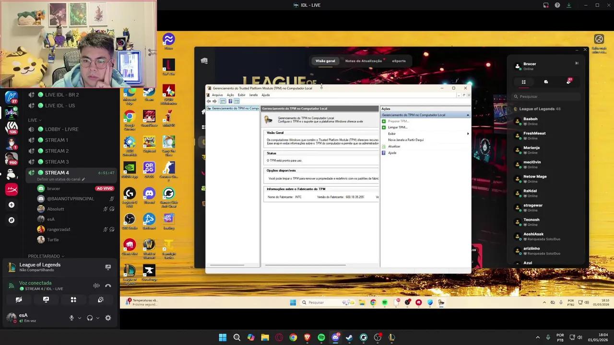Open the Ação menu in TPM console
Viewport: 614px width, 345px height.
coord(230,95)
